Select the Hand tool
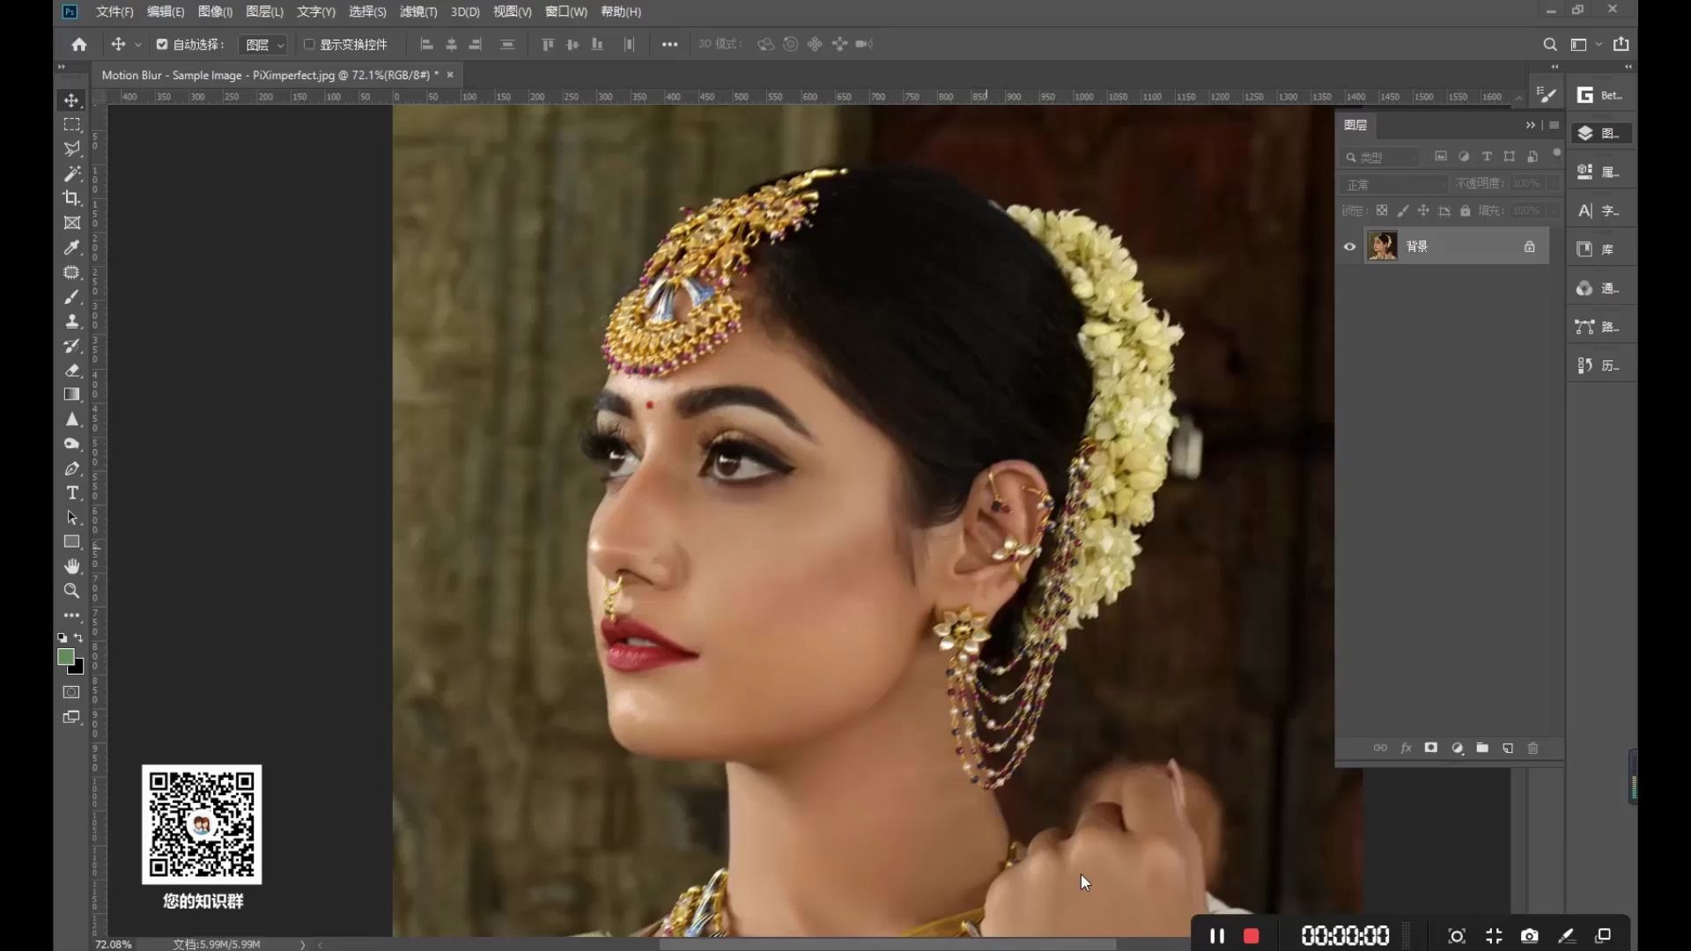The height and width of the screenshot is (951, 1691). [72, 566]
